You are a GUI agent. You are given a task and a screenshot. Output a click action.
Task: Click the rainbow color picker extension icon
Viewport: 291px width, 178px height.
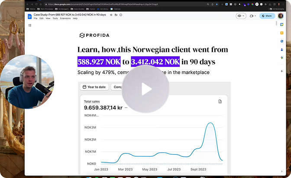252,4
